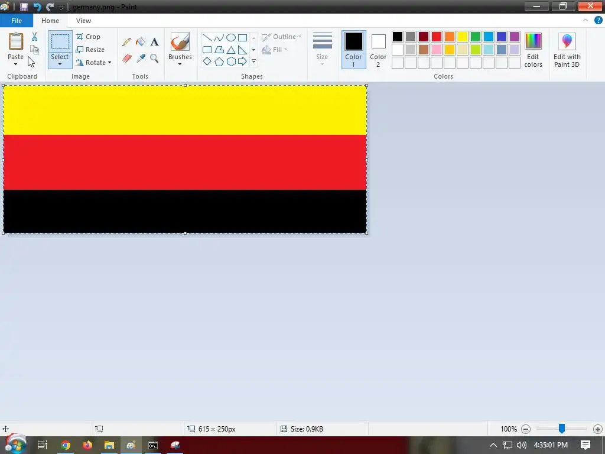Choose the Line shape
The height and width of the screenshot is (454, 605).
(x=207, y=37)
